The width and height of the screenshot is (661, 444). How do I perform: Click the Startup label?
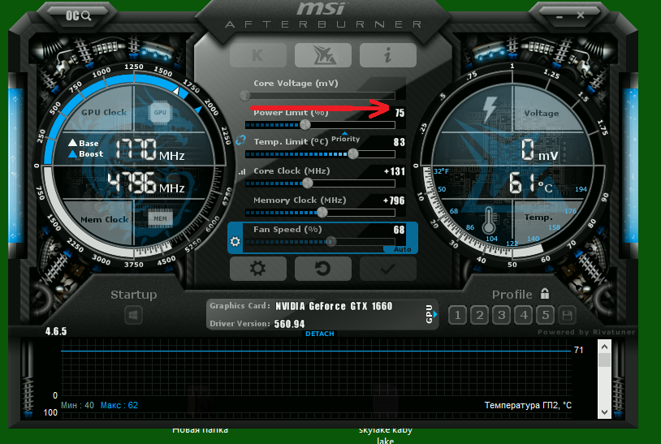[x=134, y=295]
